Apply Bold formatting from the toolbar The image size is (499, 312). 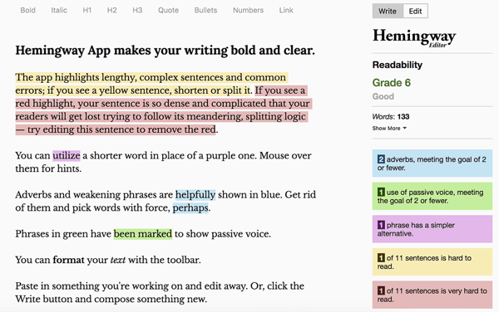pyautogui.click(x=27, y=10)
